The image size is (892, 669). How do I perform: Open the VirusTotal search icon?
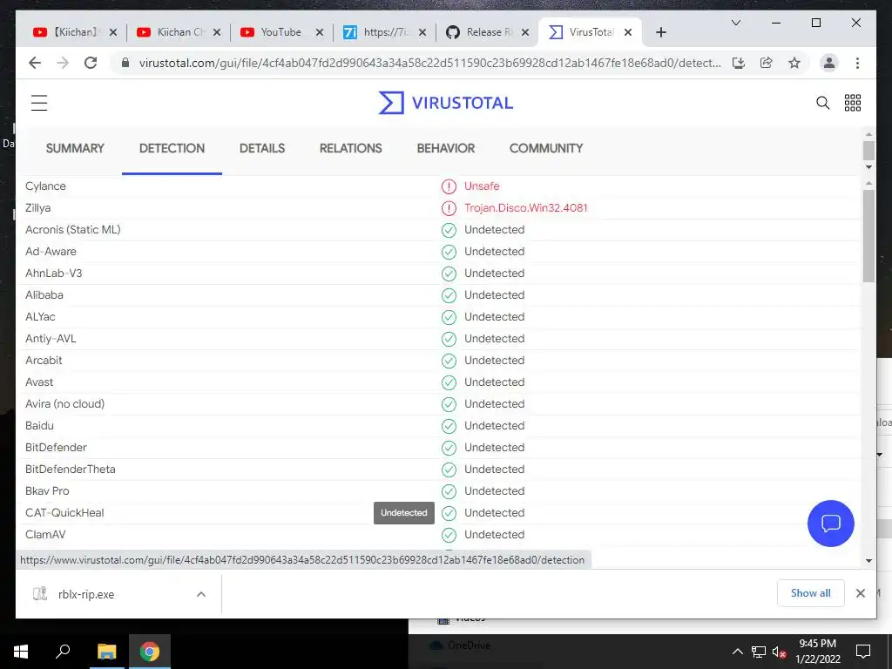click(x=822, y=103)
